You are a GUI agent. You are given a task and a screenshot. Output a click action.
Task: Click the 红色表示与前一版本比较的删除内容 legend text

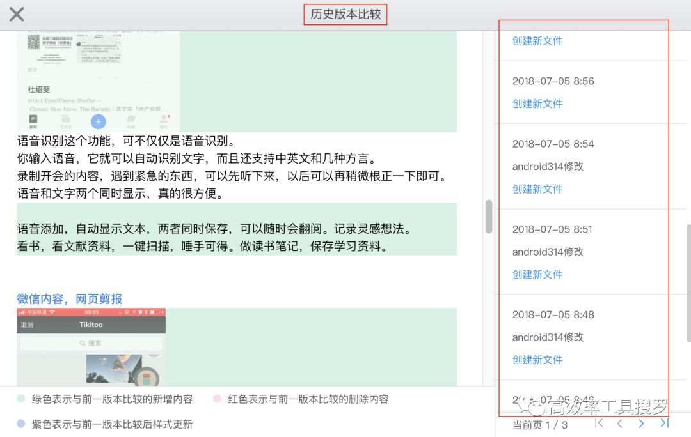(308, 399)
